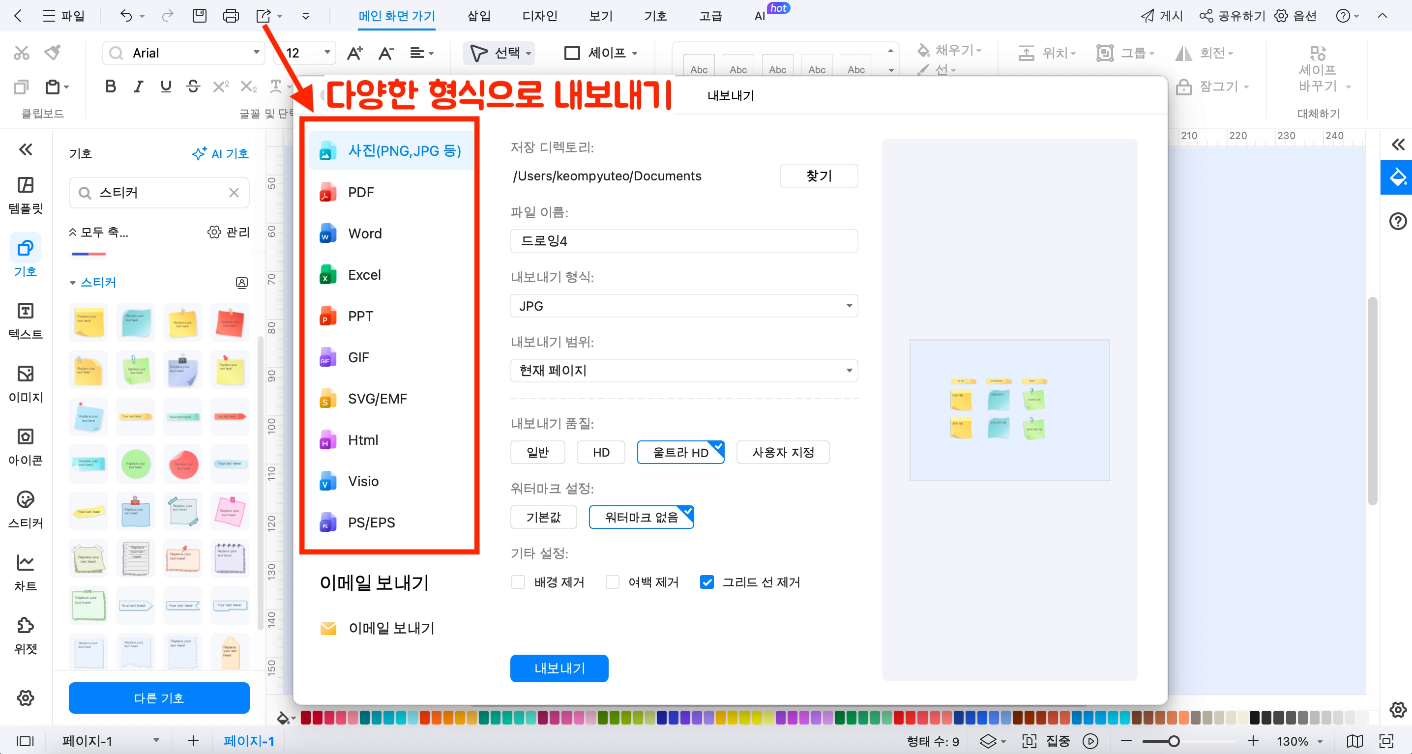Open the 차트 panel in the left sidebar
The image size is (1412, 754).
[x=25, y=570]
